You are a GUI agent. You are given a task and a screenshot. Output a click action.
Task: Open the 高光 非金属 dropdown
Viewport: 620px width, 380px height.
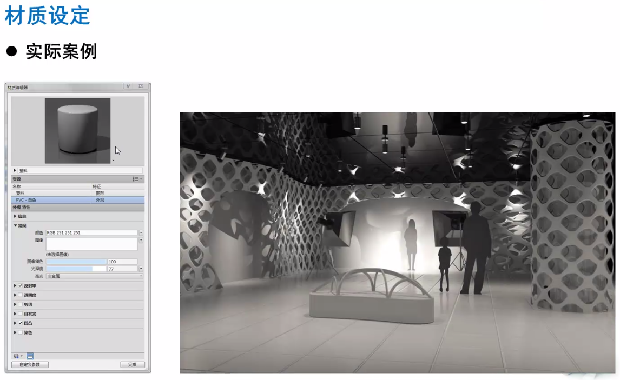click(94, 276)
